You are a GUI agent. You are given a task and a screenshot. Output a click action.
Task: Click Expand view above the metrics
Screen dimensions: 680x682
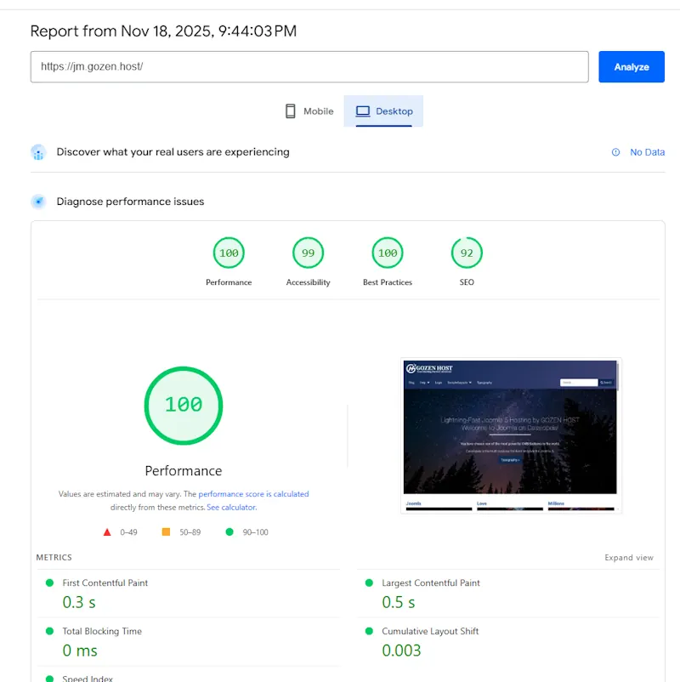[629, 557]
